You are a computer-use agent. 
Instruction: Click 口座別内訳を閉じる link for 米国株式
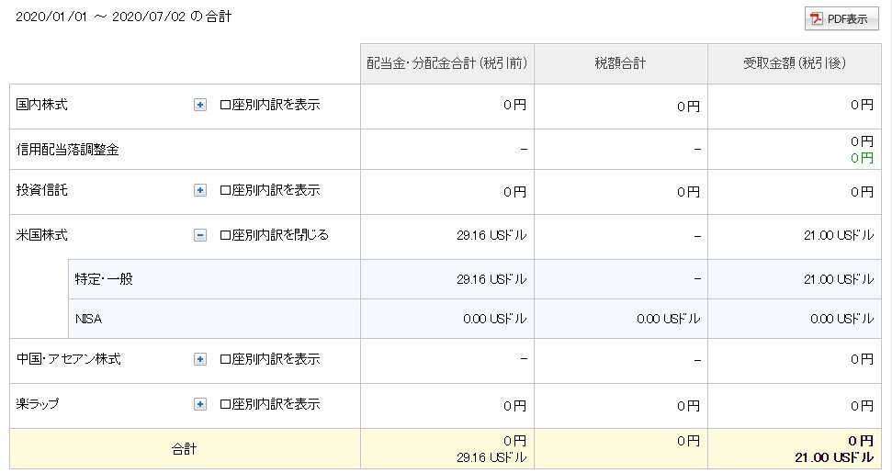[x=274, y=235]
